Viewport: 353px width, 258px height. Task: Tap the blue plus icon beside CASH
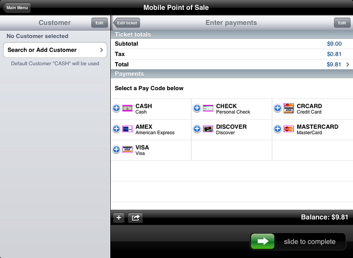tap(116, 108)
